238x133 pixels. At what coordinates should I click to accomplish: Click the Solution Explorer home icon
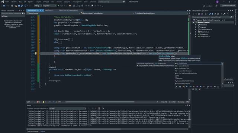(199, 14)
